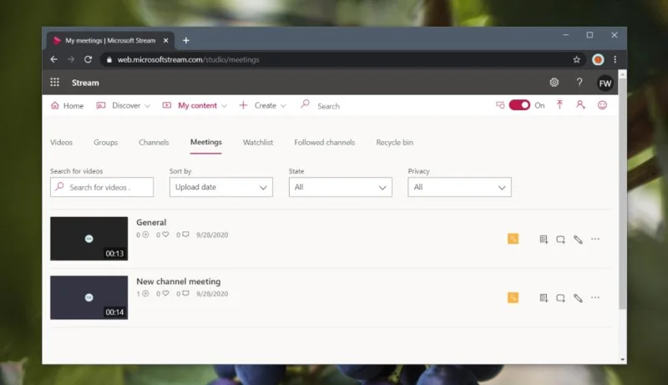Click the scrollbar down arrow
The image size is (668, 385).
622,360
